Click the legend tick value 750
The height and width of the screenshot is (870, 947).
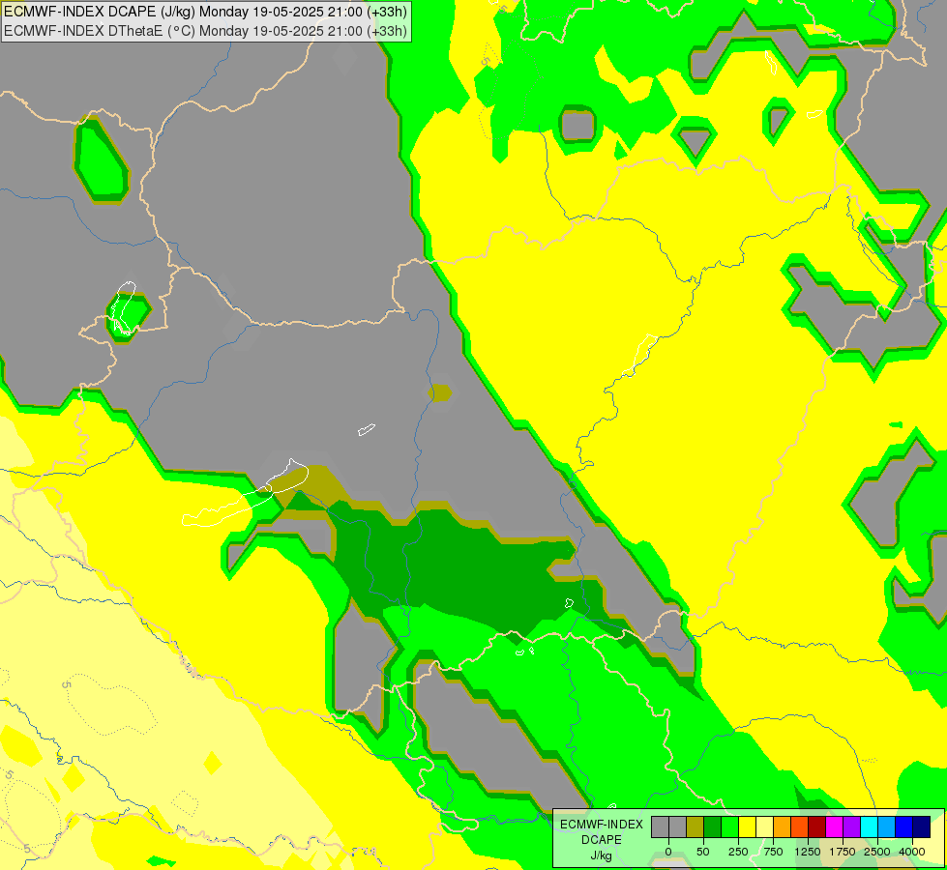(773, 852)
